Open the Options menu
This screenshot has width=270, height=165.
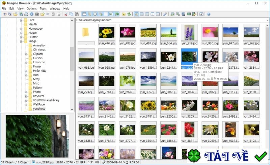tap(31, 9)
